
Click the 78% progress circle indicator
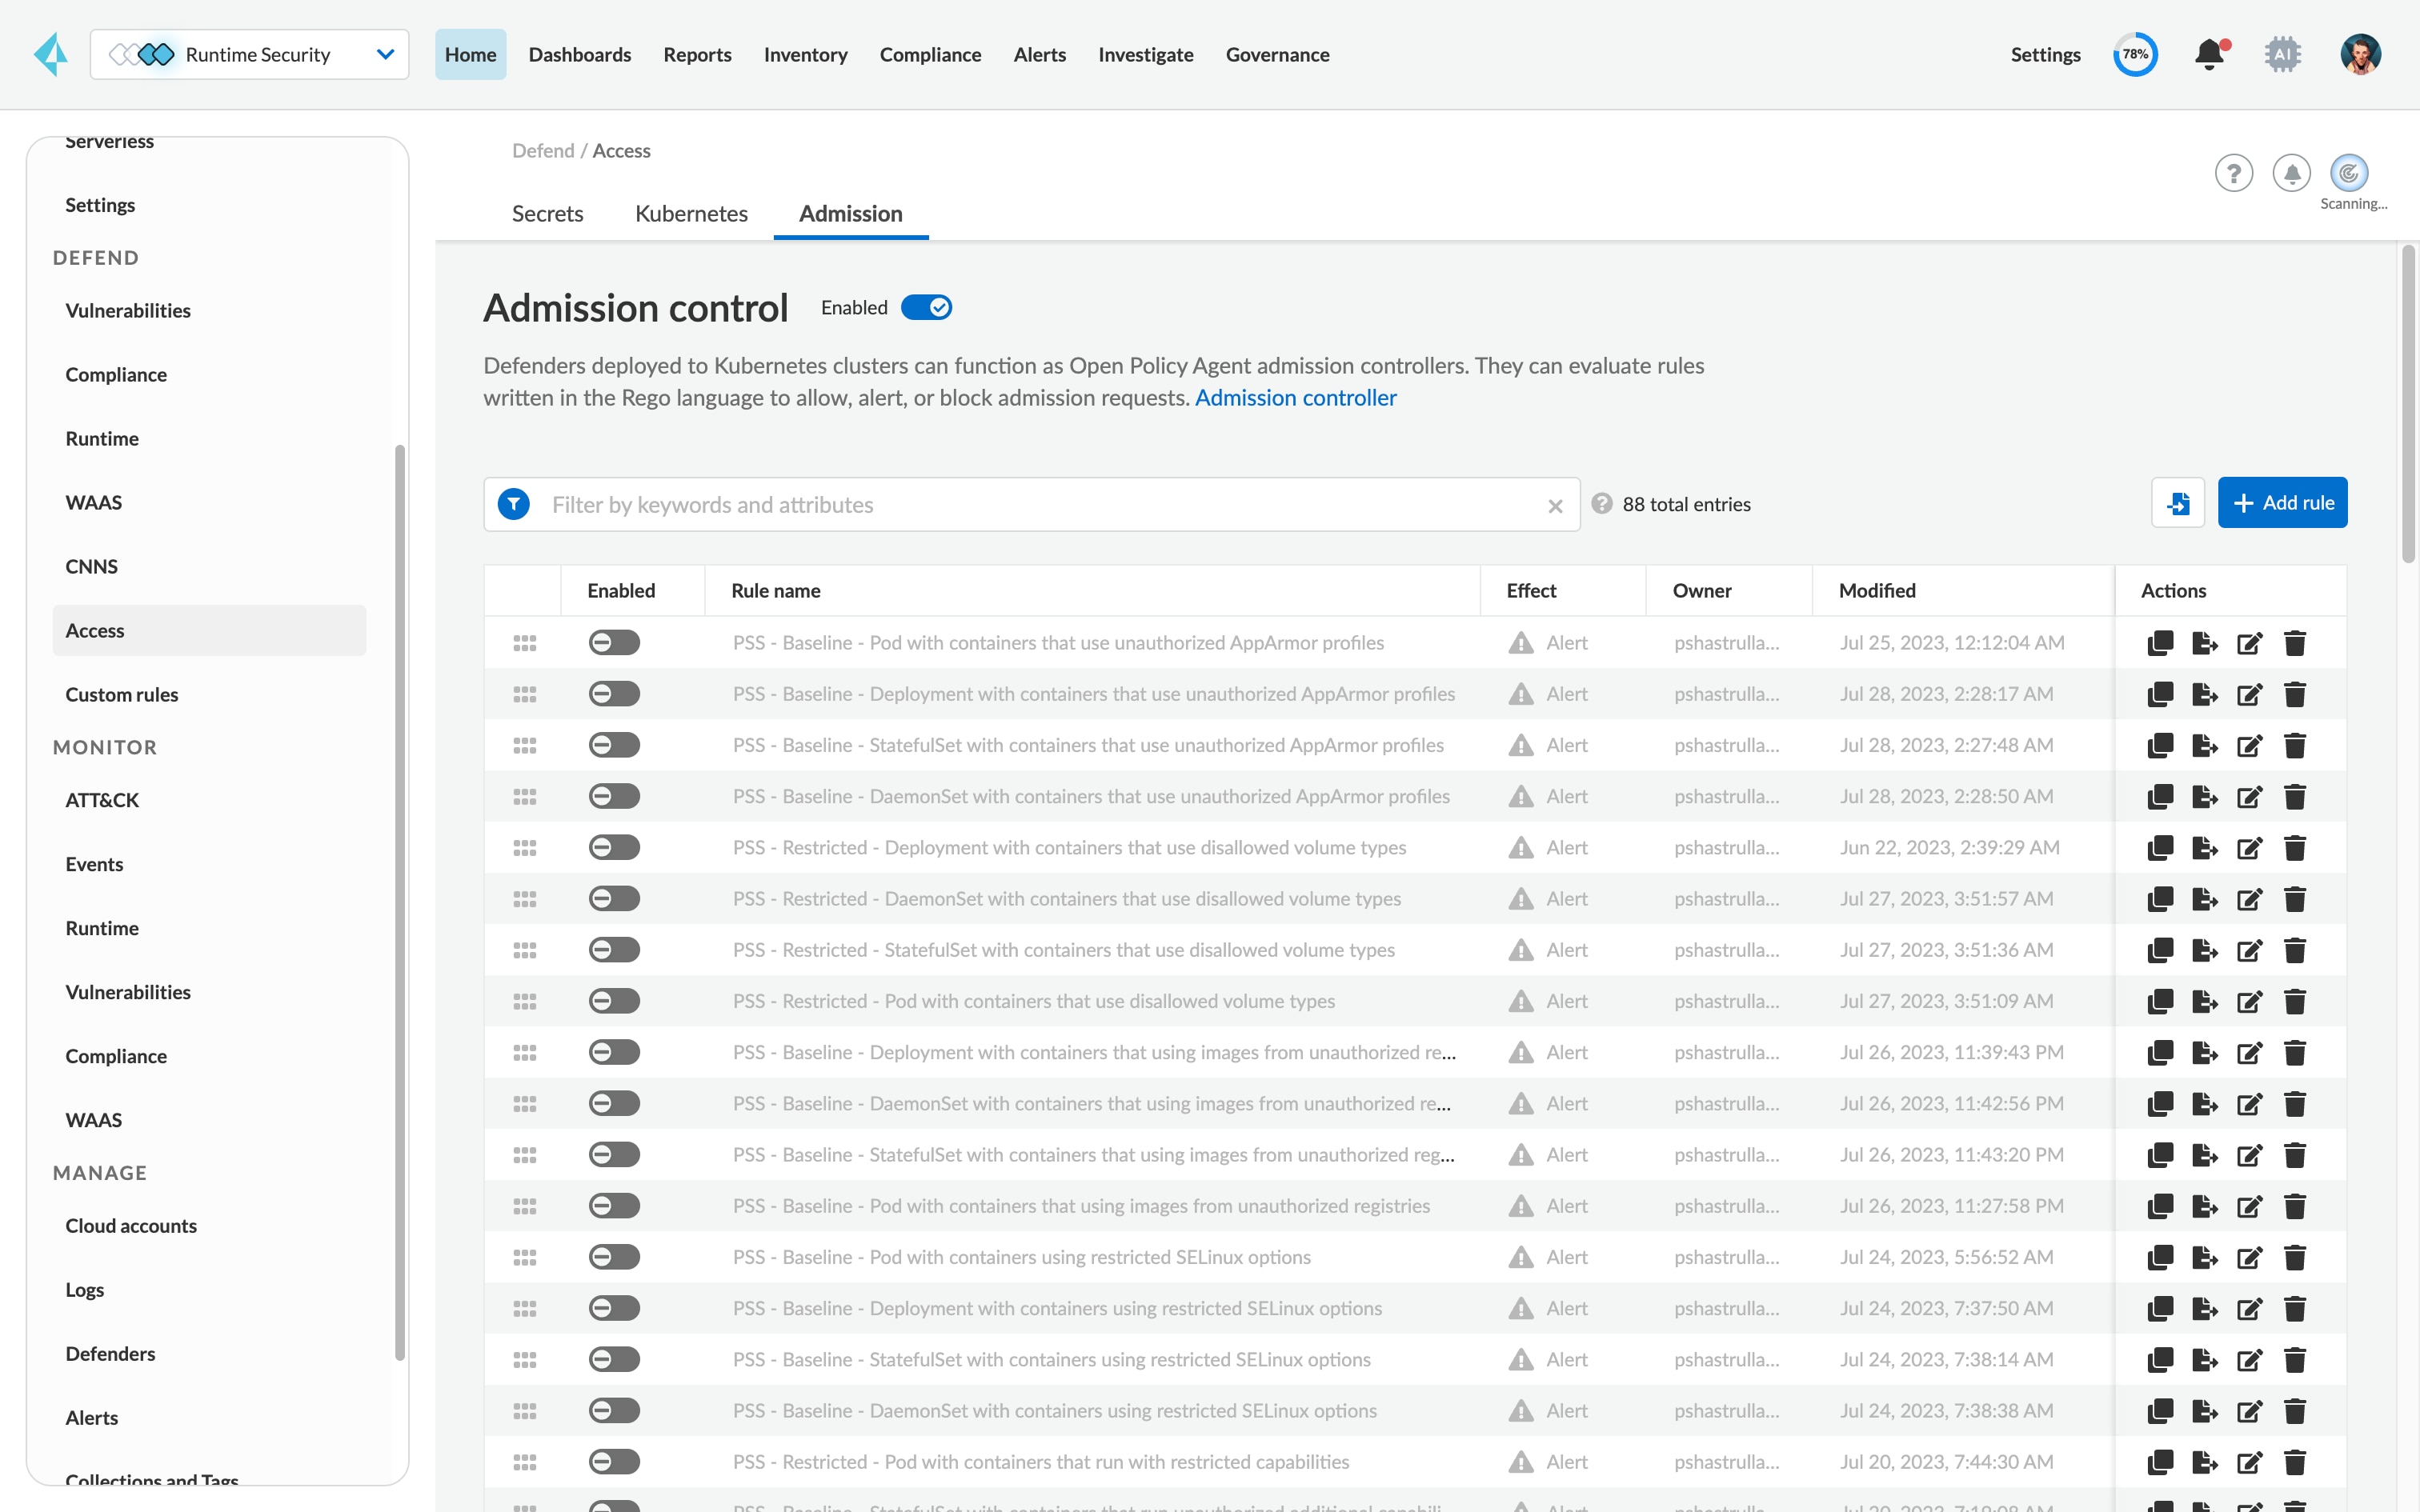(x=2135, y=54)
